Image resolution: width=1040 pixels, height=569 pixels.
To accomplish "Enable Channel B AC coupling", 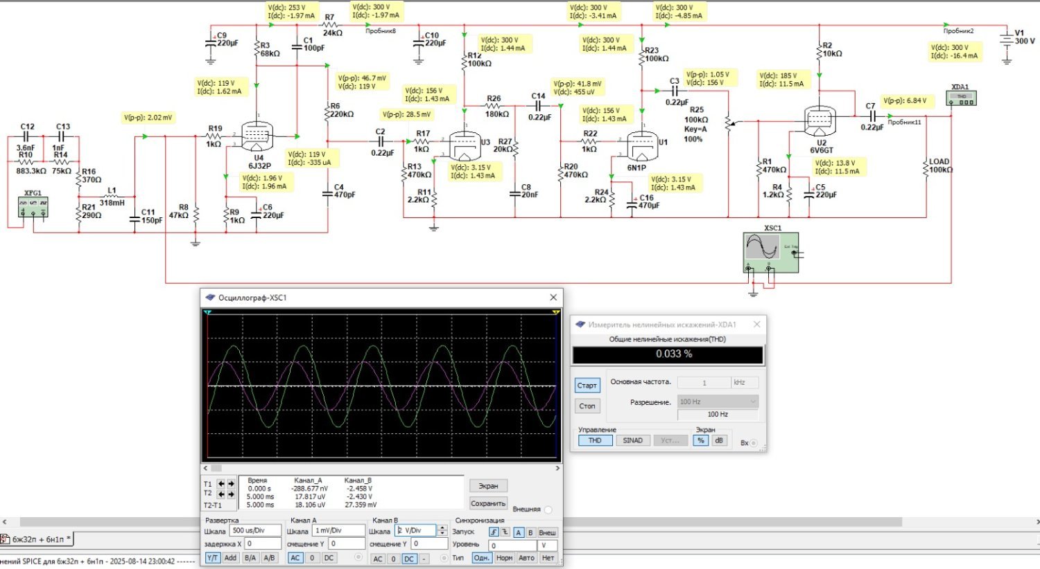I will (x=377, y=559).
